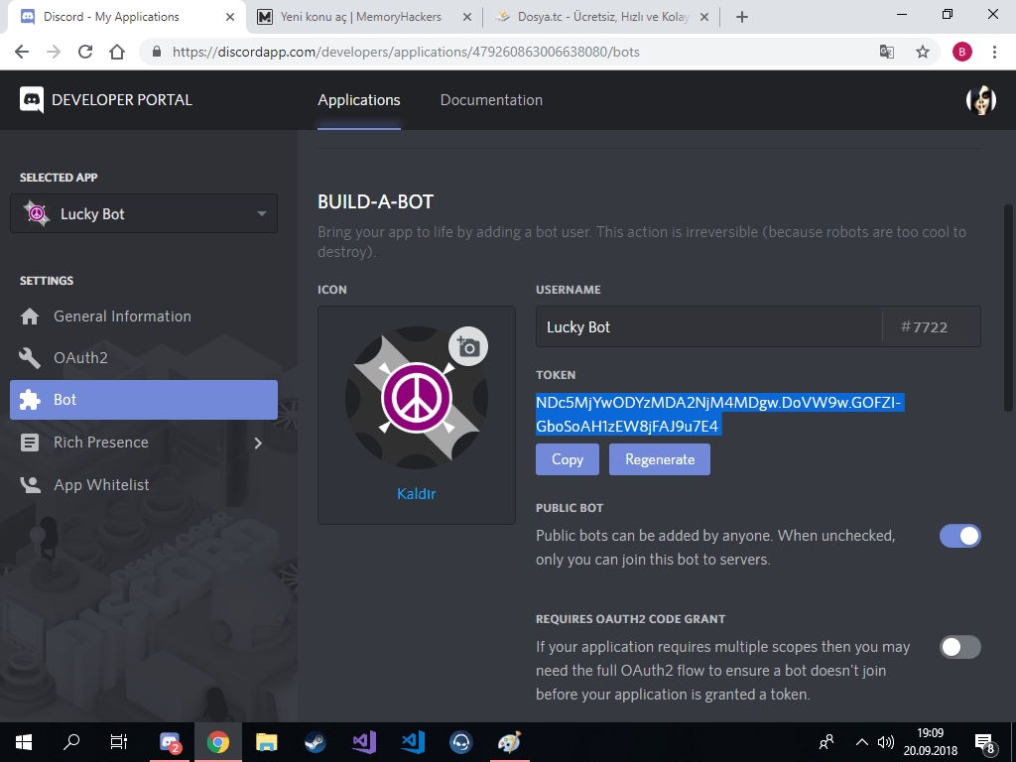The image size is (1016, 762).
Task: Click the Bot puzzle piece icon
Action: pyautogui.click(x=30, y=400)
